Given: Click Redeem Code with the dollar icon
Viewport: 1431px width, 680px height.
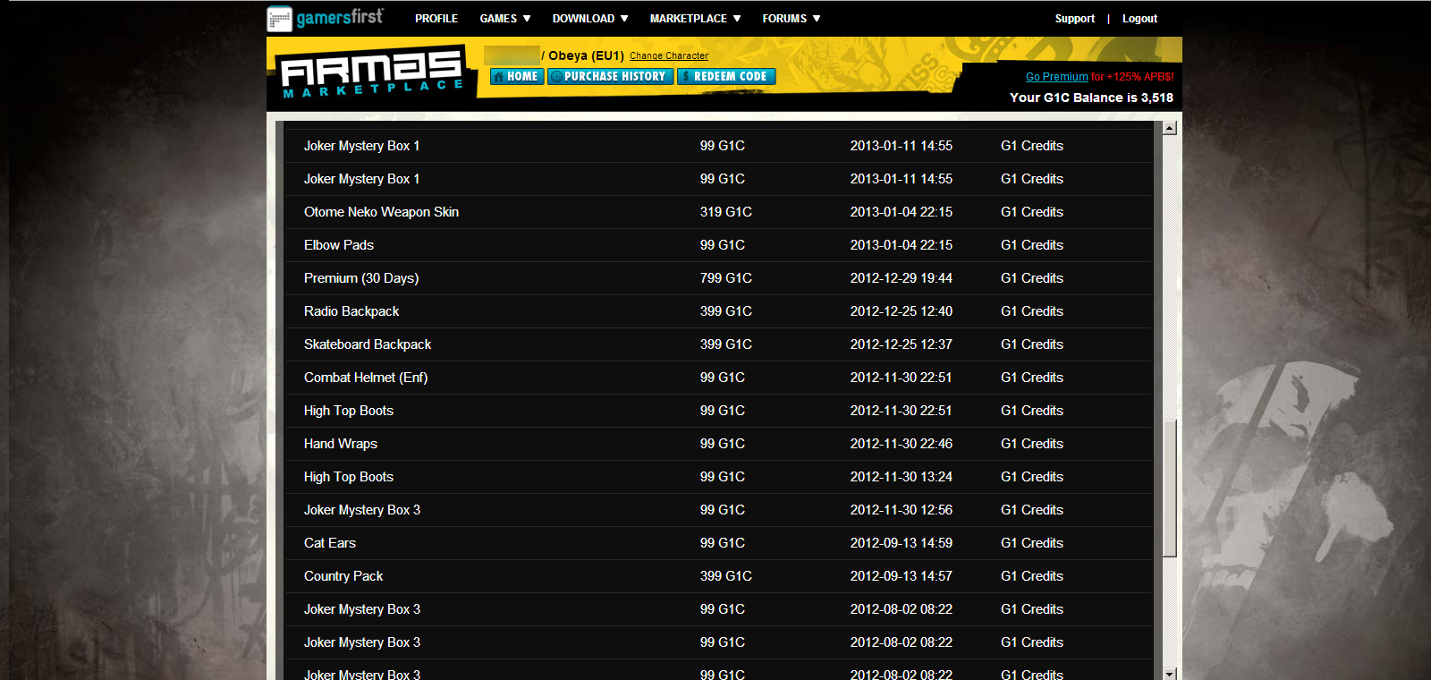Looking at the screenshot, I should click(x=726, y=77).
